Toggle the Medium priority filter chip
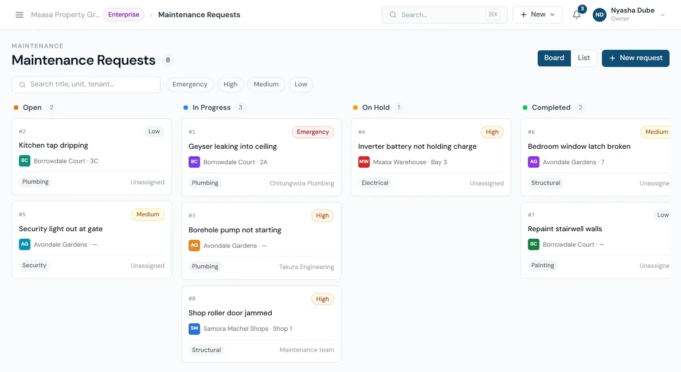 pos(266,85)
